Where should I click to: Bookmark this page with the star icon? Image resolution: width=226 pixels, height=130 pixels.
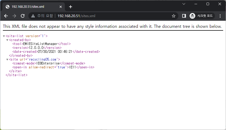click(174, 16)
